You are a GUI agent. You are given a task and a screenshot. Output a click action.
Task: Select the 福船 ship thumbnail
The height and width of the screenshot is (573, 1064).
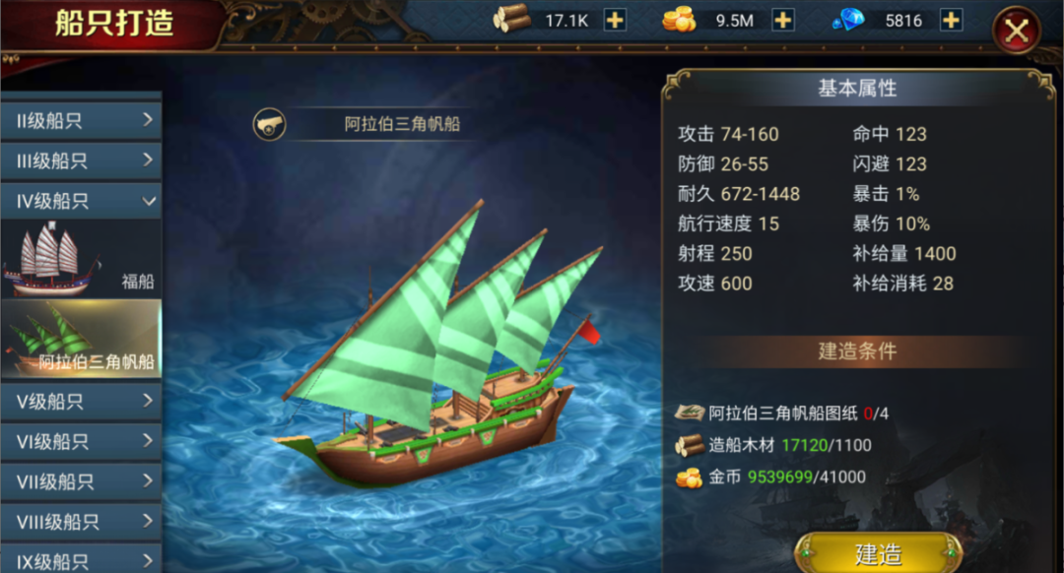(x=81, y=259)
